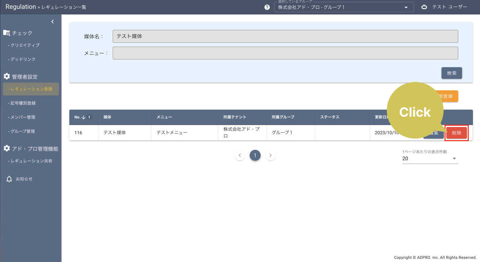The width and height of the screenshot is (480, 262).
Task: Click the 媒体名 input showing テスト媒体
Action: coord(285,36)
